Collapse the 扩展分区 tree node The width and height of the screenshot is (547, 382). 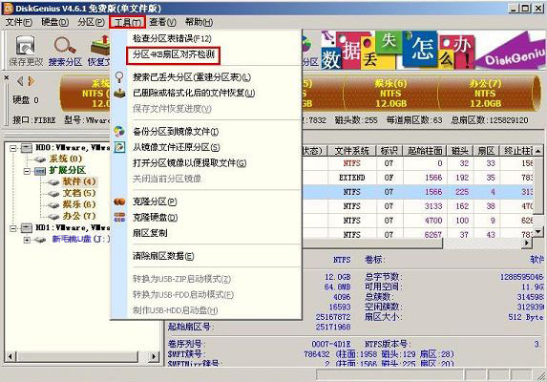click(x=27, y=171)
